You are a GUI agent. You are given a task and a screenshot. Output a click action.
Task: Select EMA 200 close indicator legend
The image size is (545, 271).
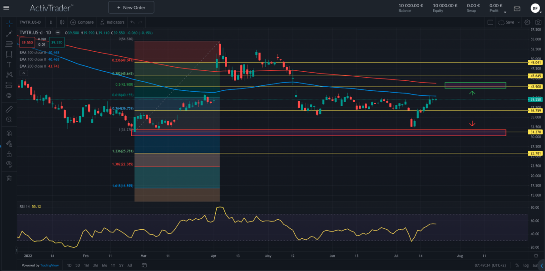[x=40, y=66]
